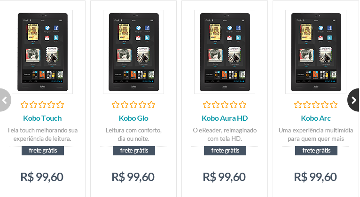Image resolution: width=360 pixels, height=197 pixels.
Task: Open the Kobo Glo title link
Action: pos(133,118)
